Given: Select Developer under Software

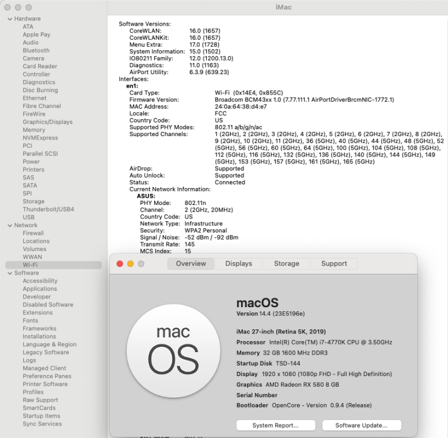Looking at the screenshot, I should coord(37,297).
